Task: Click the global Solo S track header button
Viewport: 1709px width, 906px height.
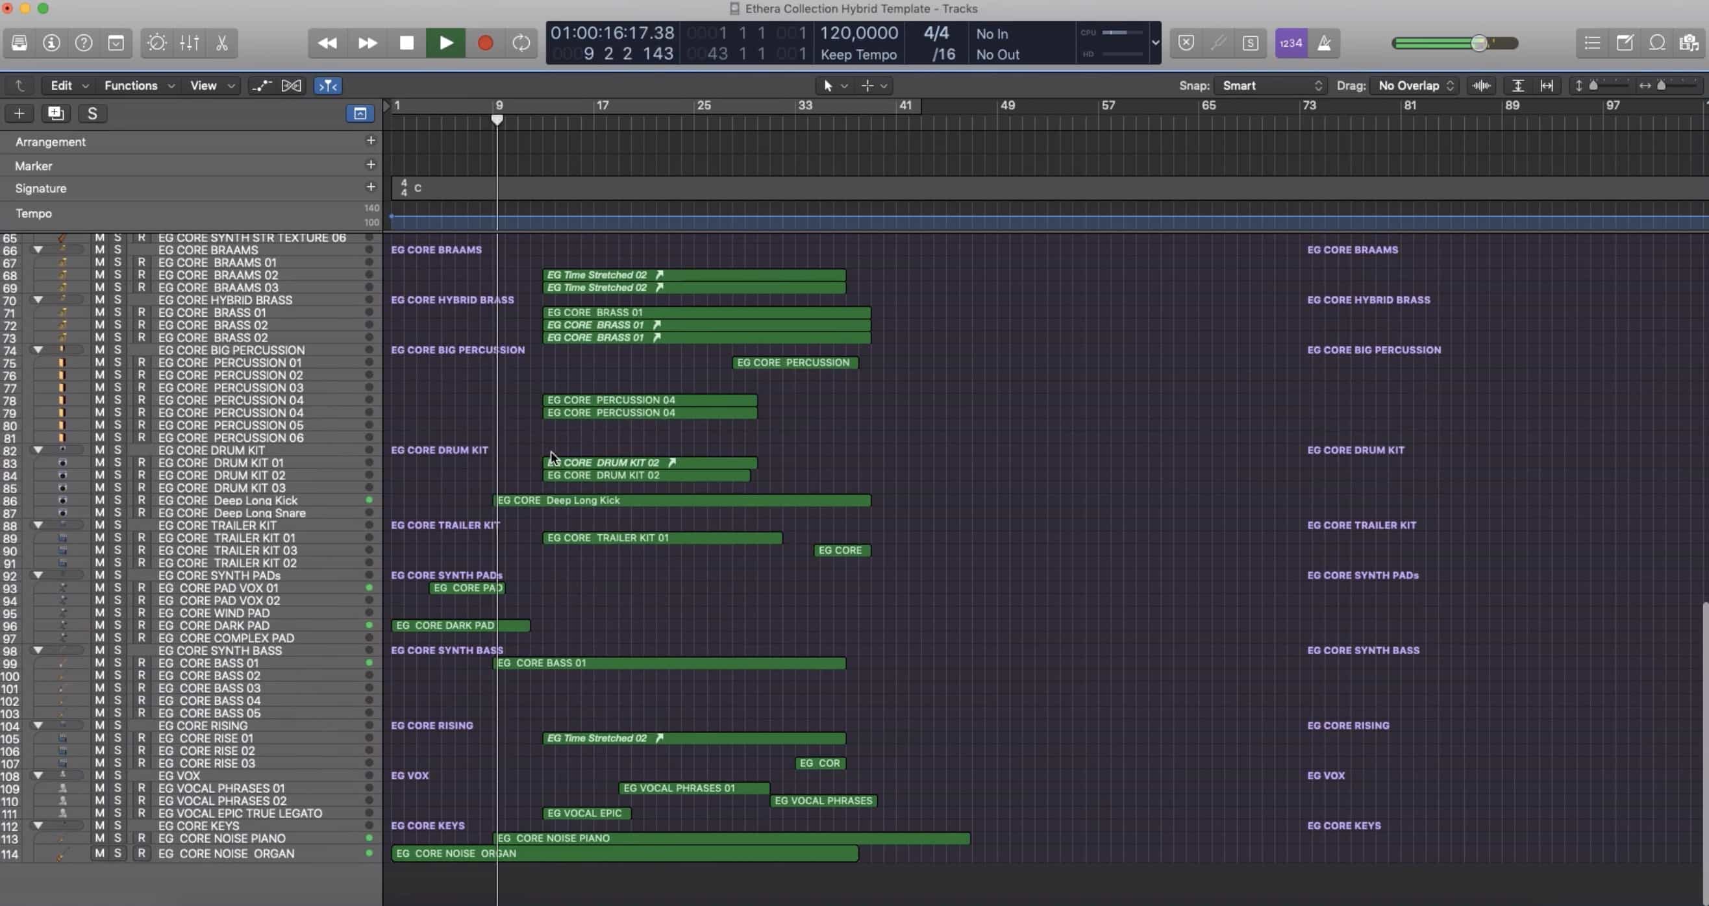Action: [92, 114]
